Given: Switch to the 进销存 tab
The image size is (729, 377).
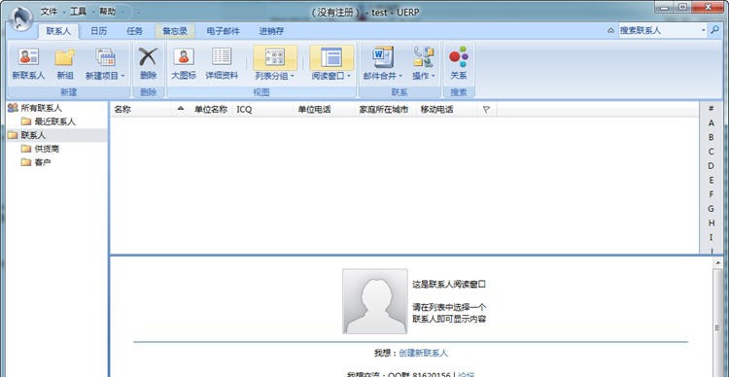Looking at the screenshot, I should [x=271, y=31].
